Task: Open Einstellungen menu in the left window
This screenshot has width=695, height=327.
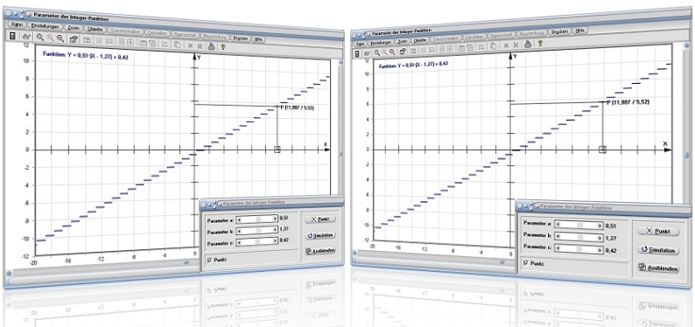Action: [45, 26]
